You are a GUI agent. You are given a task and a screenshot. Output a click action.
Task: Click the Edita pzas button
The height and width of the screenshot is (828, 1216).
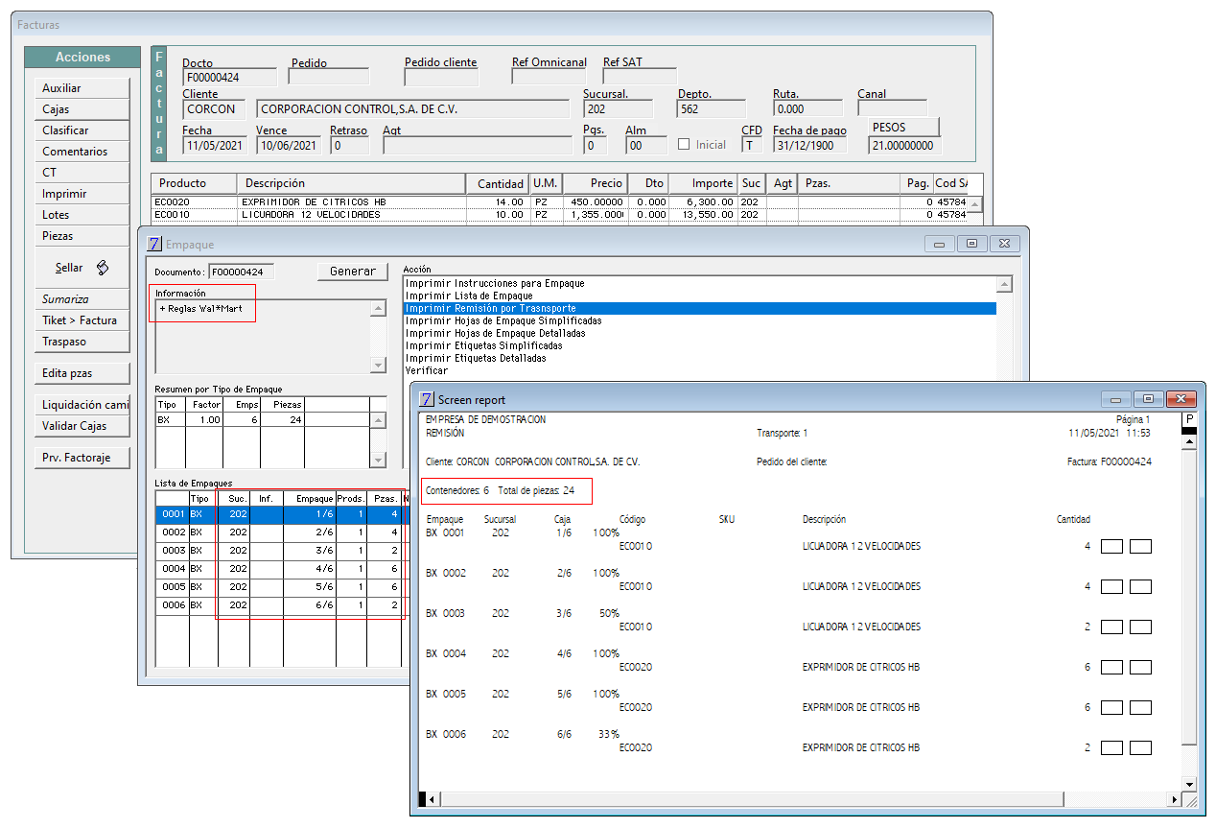tap(82, 373)
